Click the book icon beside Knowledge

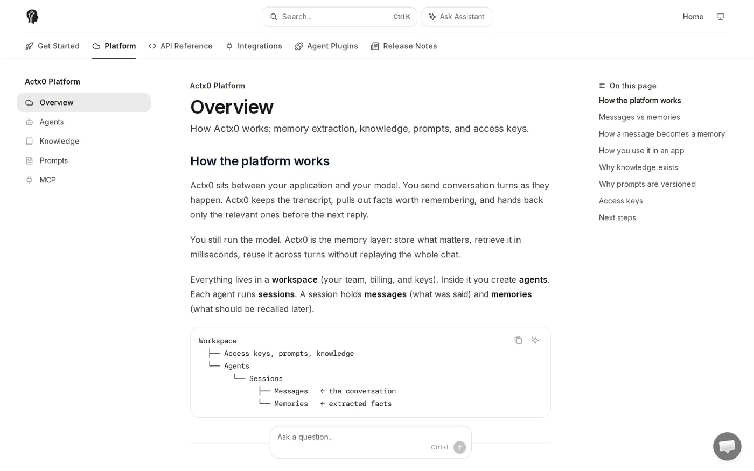coord(30,142)
